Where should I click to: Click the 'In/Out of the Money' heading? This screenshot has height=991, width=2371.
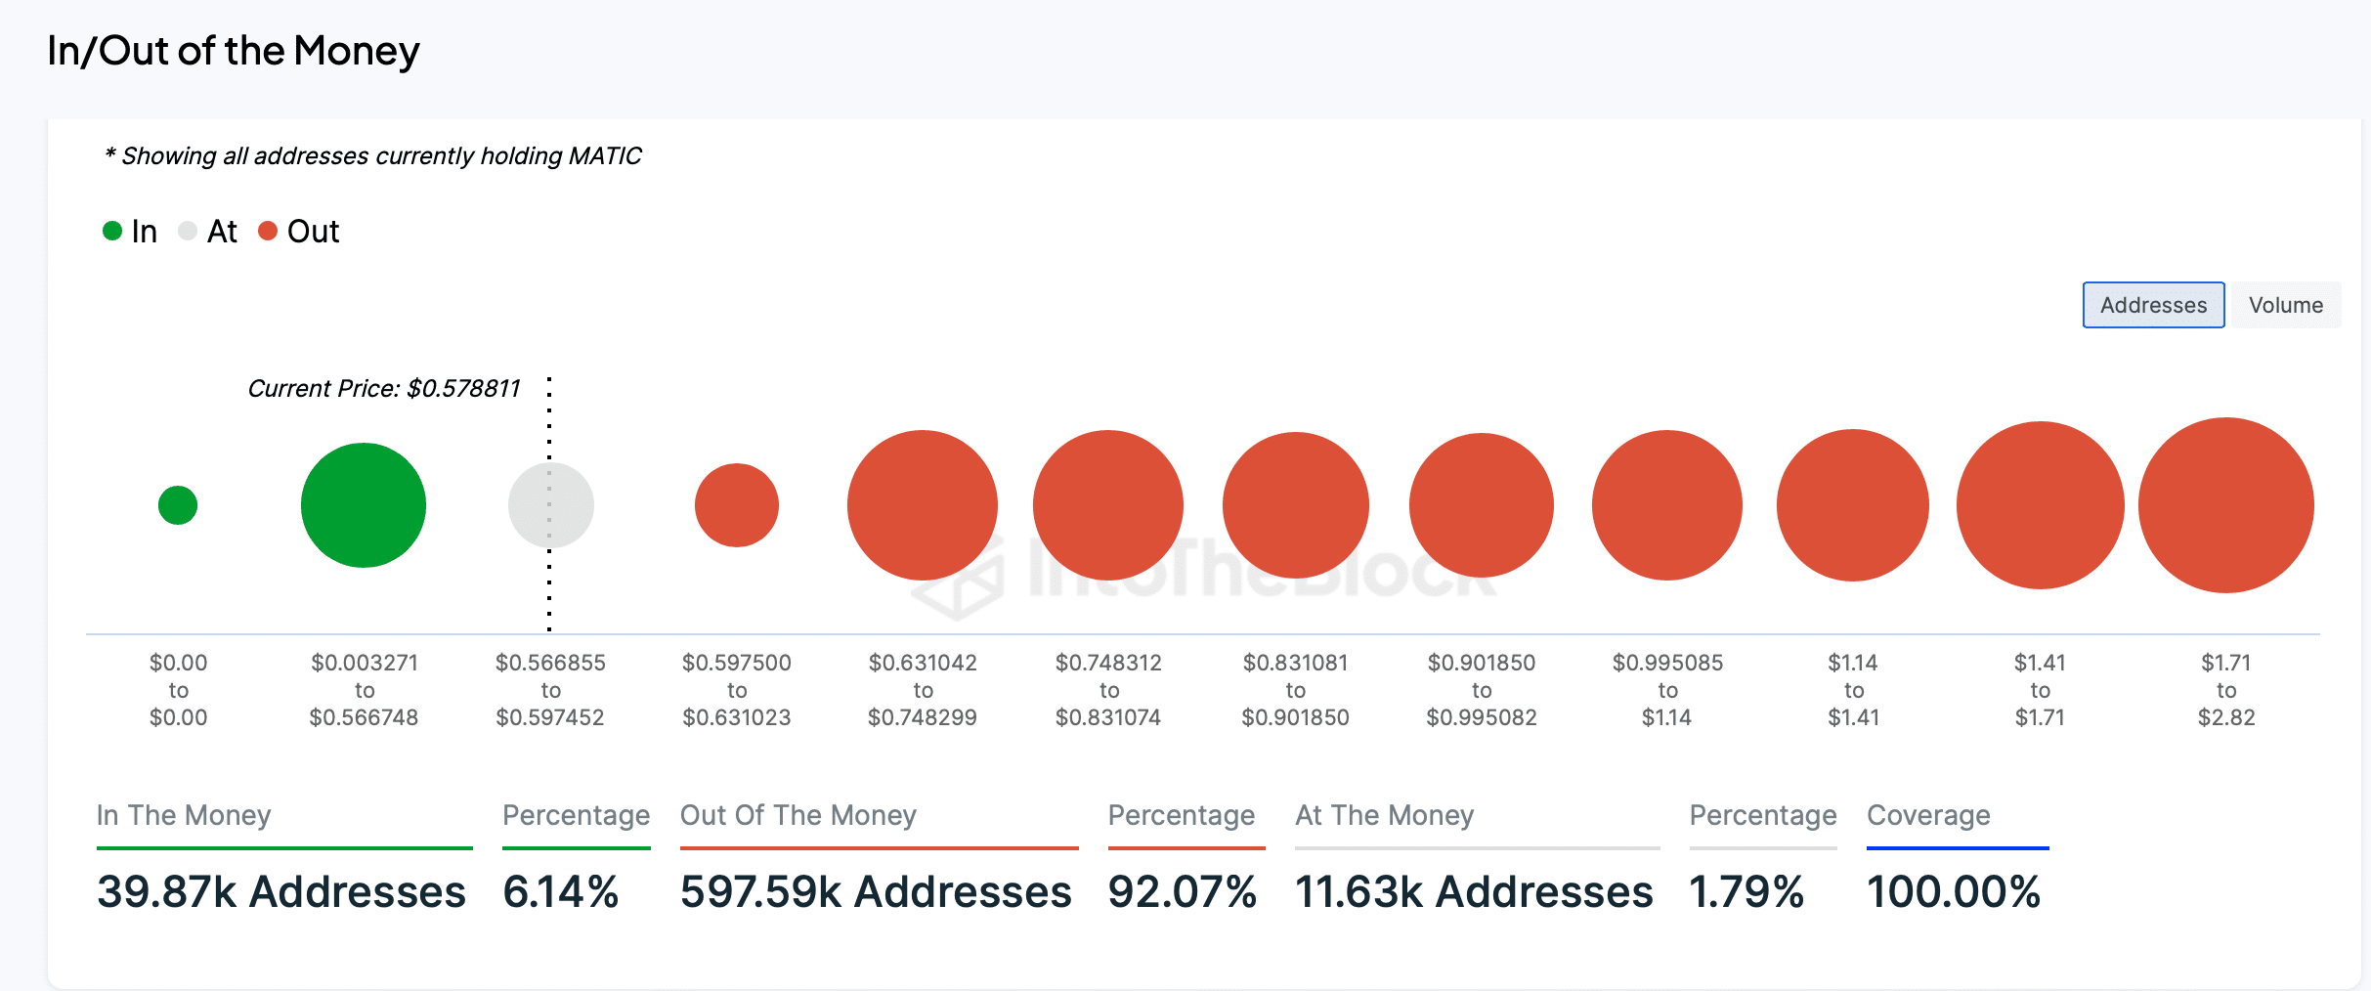[x=234, y=51]
